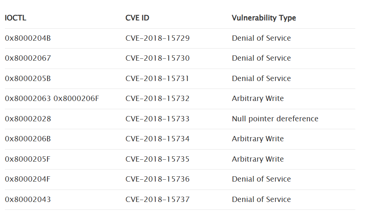Click the CVE-2018-15735 entry
373x214 pixels.
tap(157, 159)
